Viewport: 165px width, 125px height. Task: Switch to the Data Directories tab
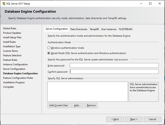[x=79, y=29]
